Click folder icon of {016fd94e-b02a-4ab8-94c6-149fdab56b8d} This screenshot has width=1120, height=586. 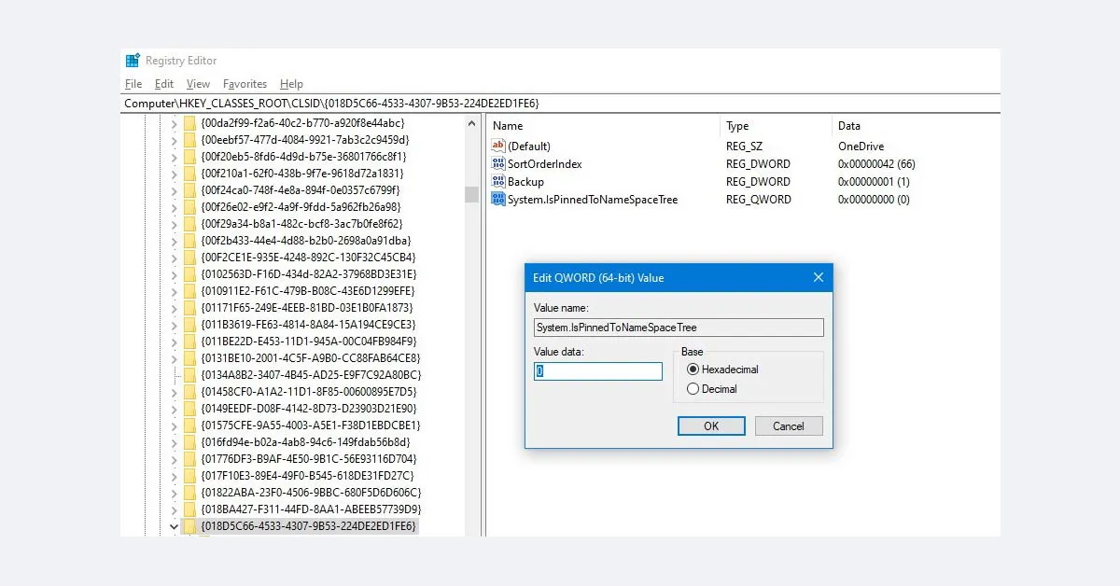[189, 442]
